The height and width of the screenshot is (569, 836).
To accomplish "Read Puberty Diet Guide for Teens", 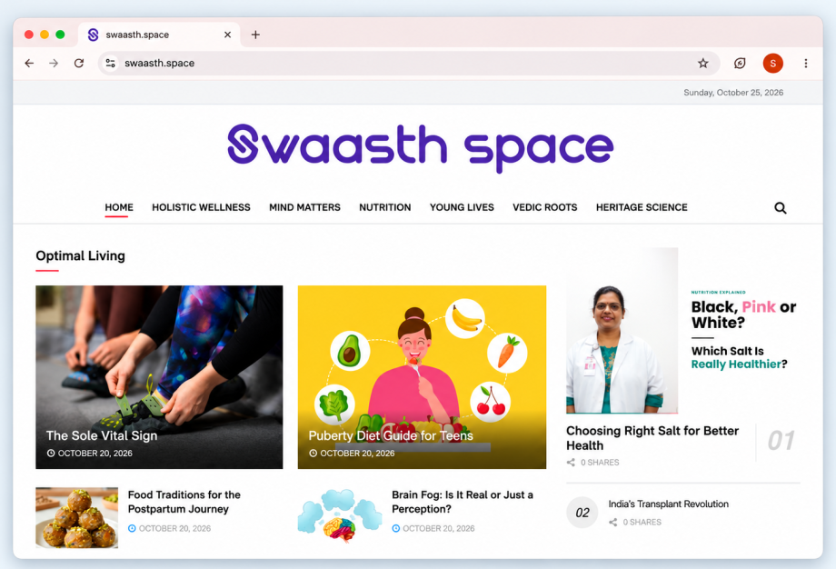I will (x=391, y=435).
